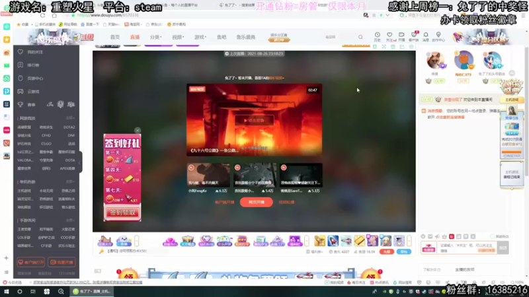Click the first-place fox avatar in ranking
The height and width of the screenshot is (297, 529).
pos(435,61)
